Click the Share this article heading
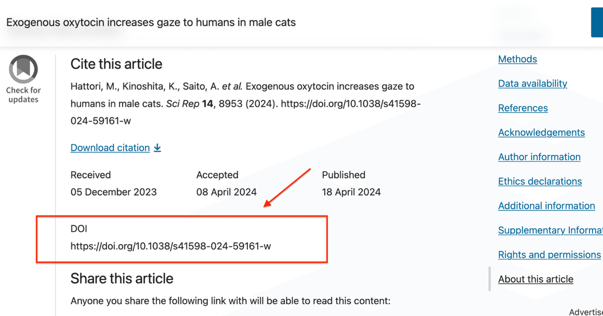 click(x=122, y=279)
